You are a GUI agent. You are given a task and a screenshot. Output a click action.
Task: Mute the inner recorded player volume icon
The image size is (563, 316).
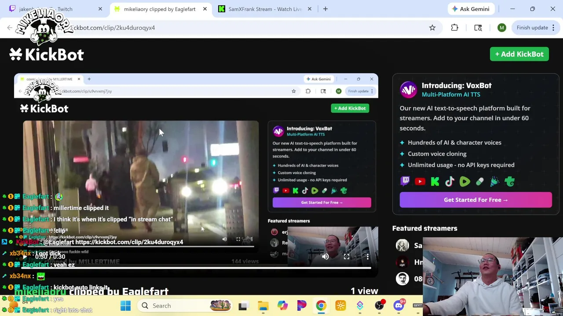(224, 239)
